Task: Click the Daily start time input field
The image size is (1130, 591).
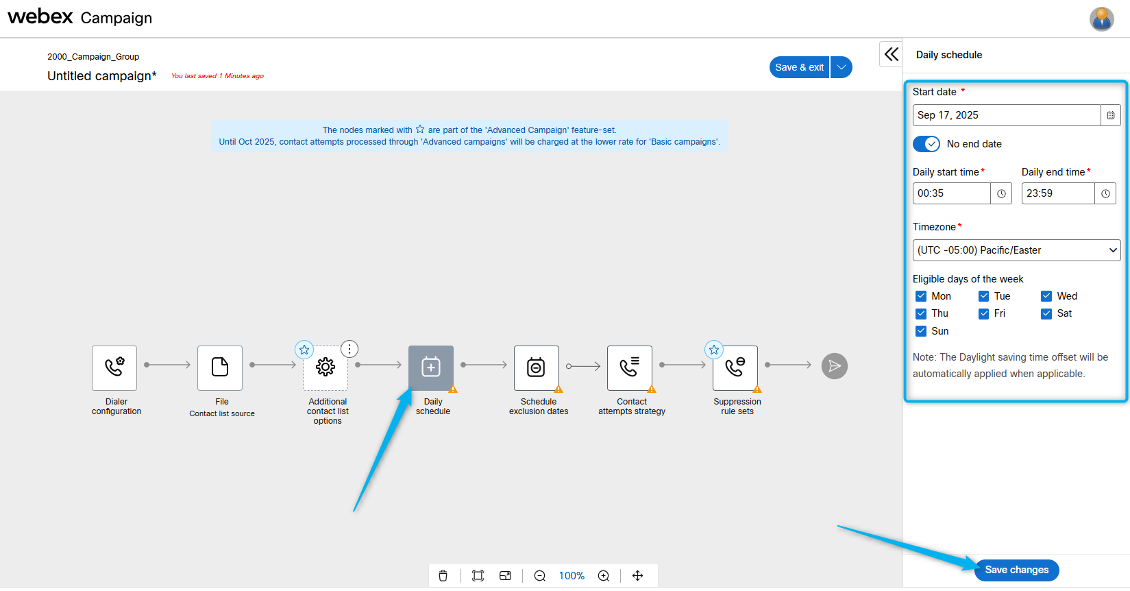Action: [951, 193]
